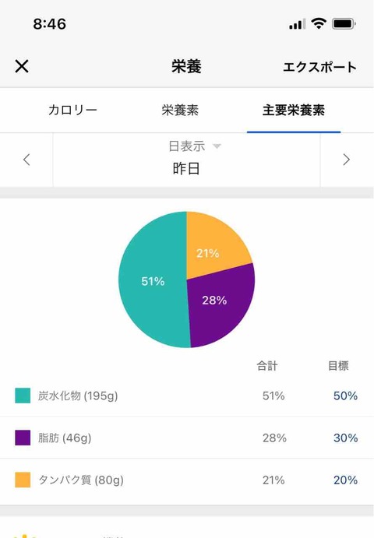Switch to the 栄養素 tab
Image resolution: width=374 pixels, height=538 pixels.
(180, 110)
